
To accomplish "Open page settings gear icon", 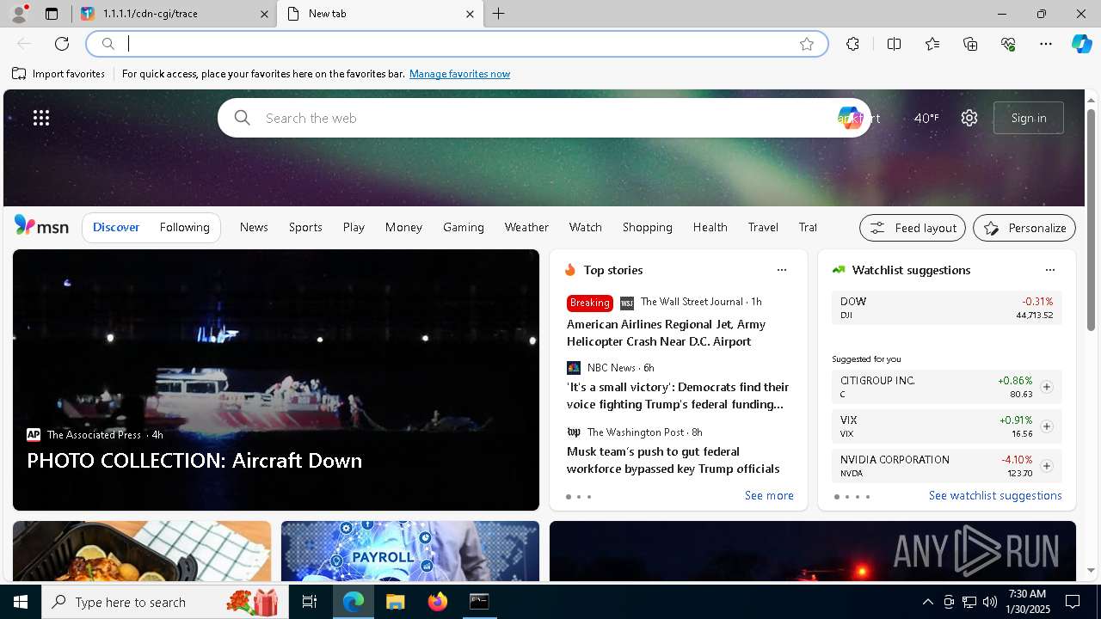I will tap(969, 118).
